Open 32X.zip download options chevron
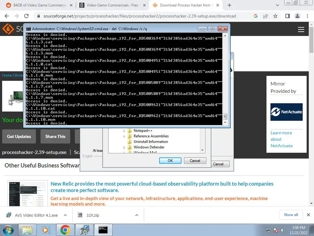 (x=137, y=215)
